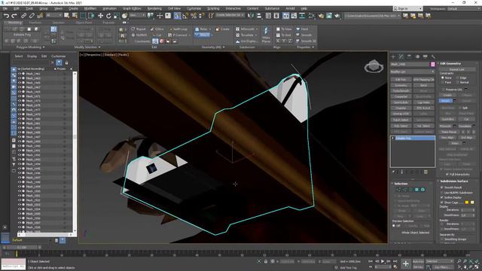Select the Select and Rotate tool

[x=108, y=15]
